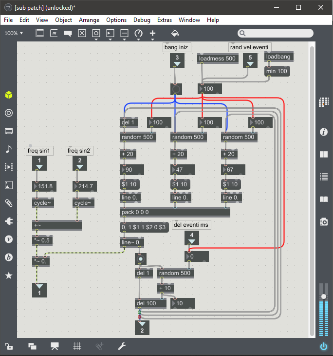Open the Devices icon in left sidebar
The width and height of the screenshot is (333, 356).
coord(9,131)
